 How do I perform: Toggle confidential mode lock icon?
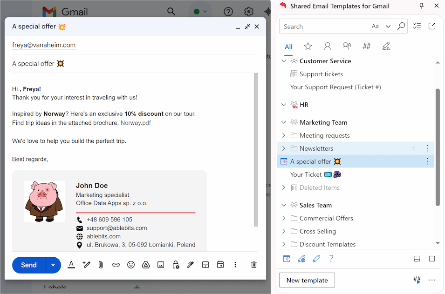pos(176,265)
